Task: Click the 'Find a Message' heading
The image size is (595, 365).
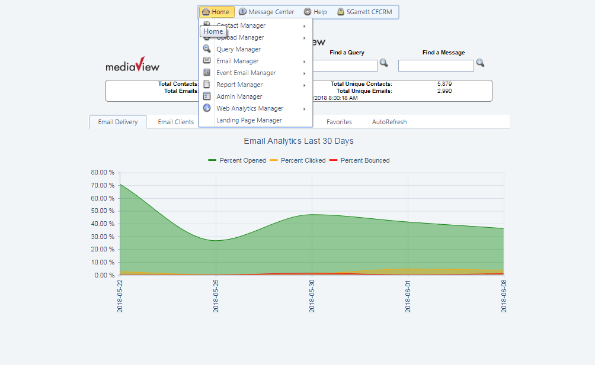Action: 444,53
